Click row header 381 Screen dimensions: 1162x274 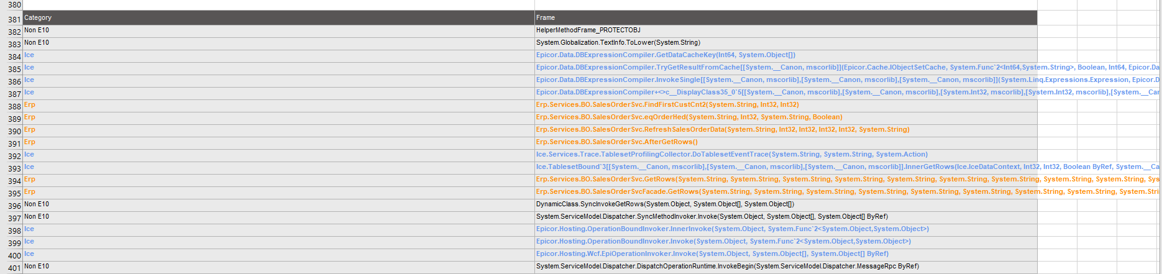tap(11, 19)
